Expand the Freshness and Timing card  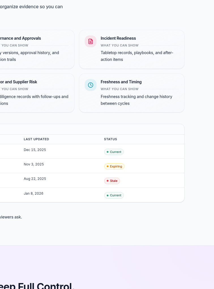pos(132,93)
